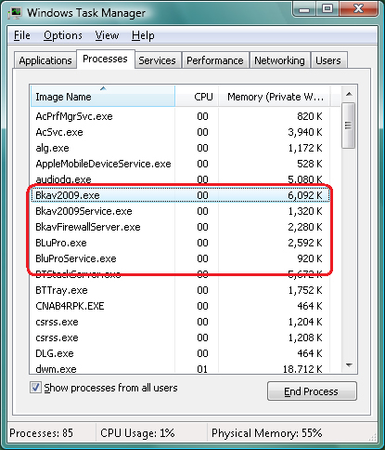Screen dimensions: 385x450
Task: Sort processes by Image Name column
Action: tap(103, 97)
